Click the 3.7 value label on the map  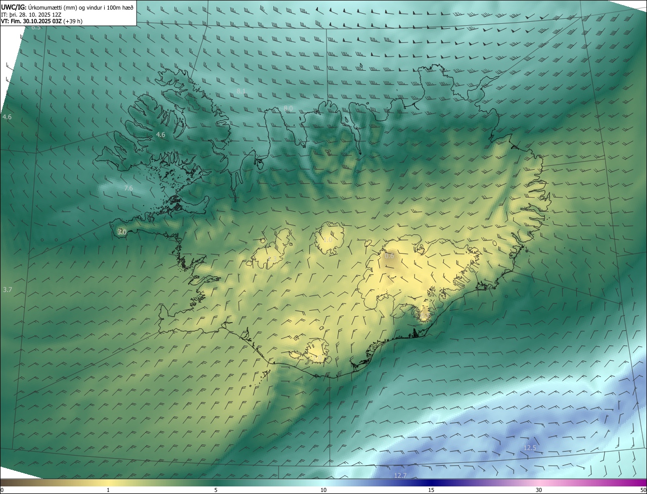point(7,290)
